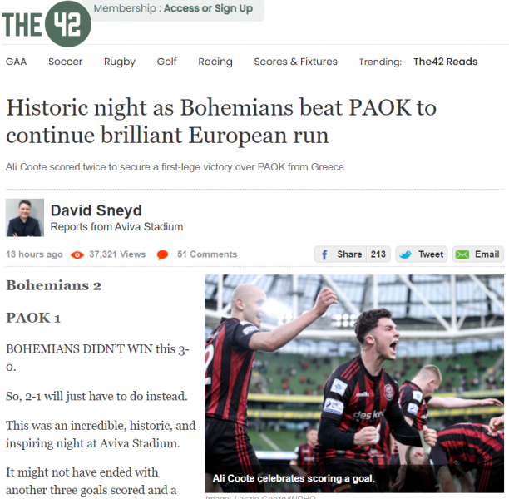This screenshot has width=509, height=499.
Task: Click the Twitter bird icon
Action: [x=405, y=254]
